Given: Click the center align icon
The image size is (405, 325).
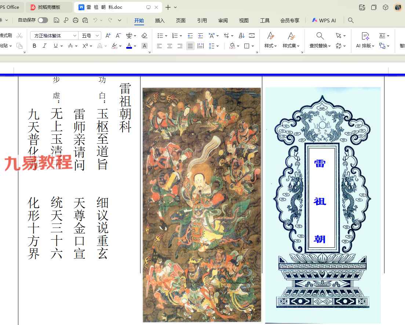Looking at the screenshot, I should point(169,46).
